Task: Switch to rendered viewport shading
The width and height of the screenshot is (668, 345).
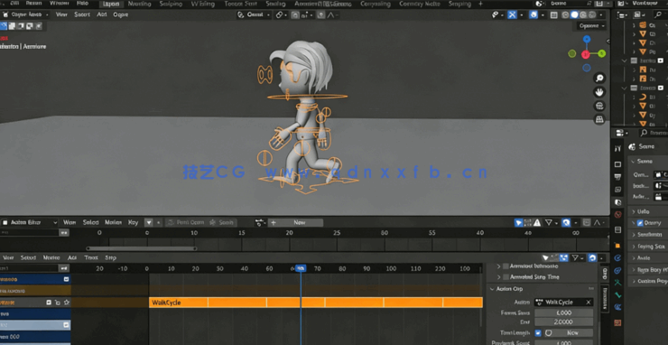Action: (592, 15)
